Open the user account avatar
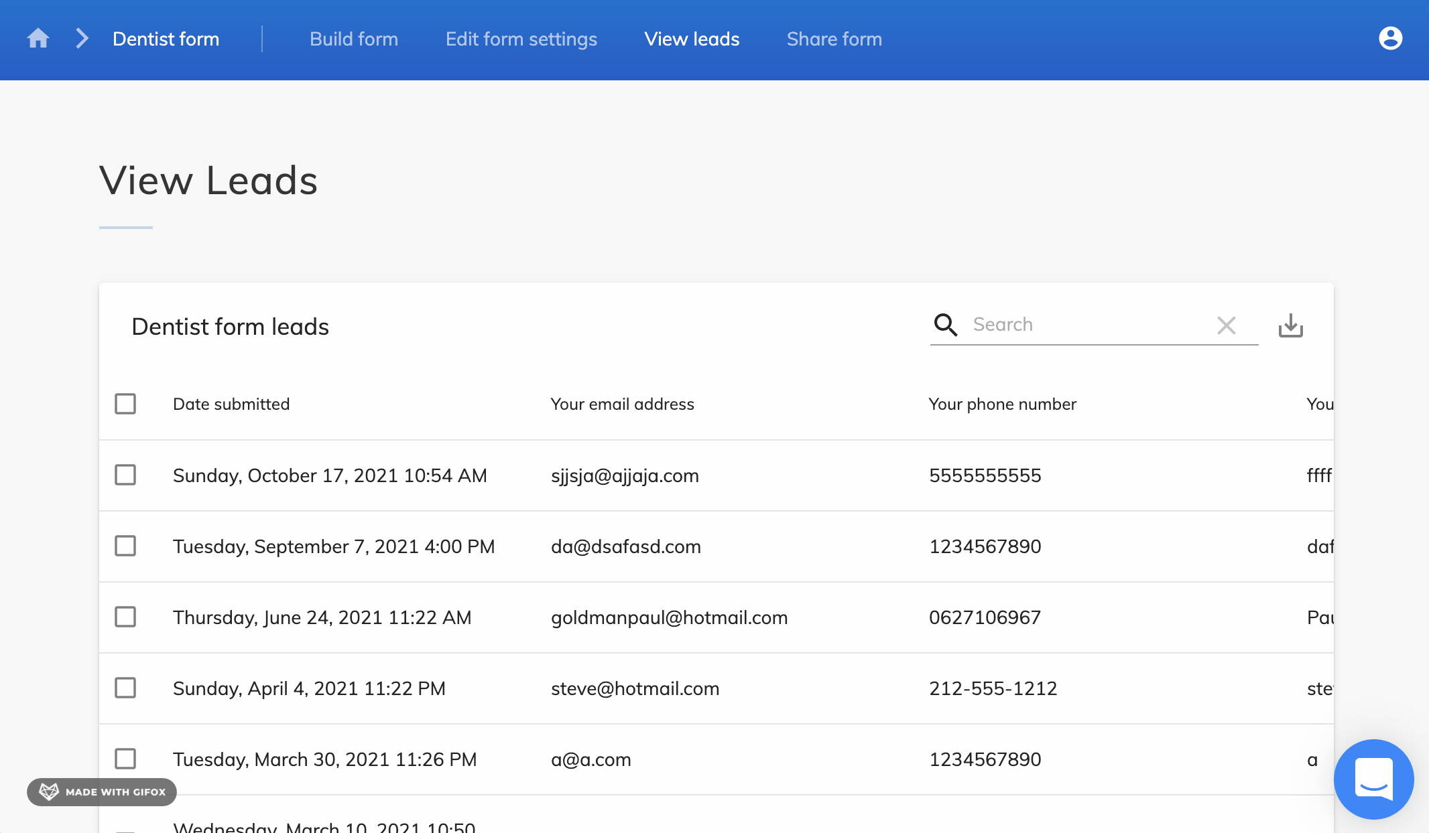The width and height of the screenshot is (1429, 833). (x=1390, y=38)
